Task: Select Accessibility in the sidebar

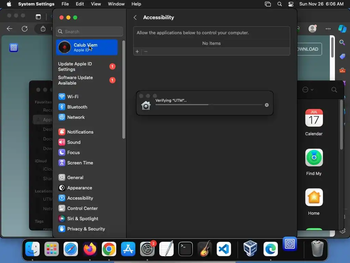Action: point(76,198)
